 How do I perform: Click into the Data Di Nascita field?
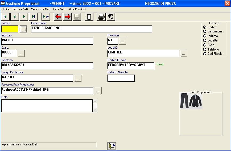pyautogui.click(x=121, y=78)
